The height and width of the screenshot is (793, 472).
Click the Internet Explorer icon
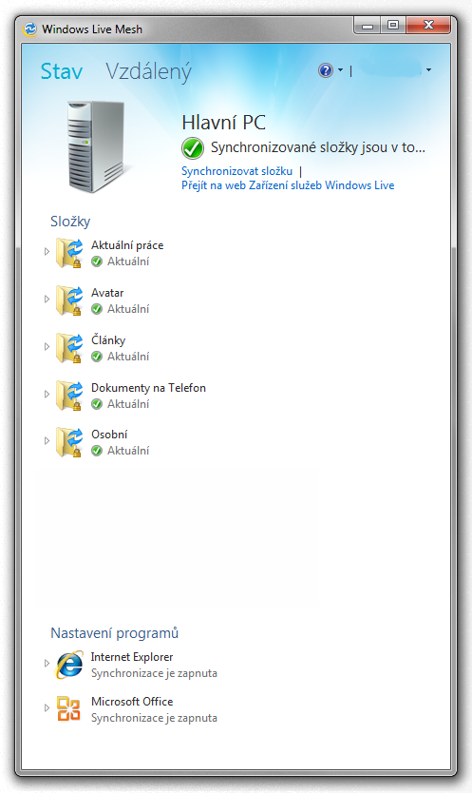click(x=69, y=664)
